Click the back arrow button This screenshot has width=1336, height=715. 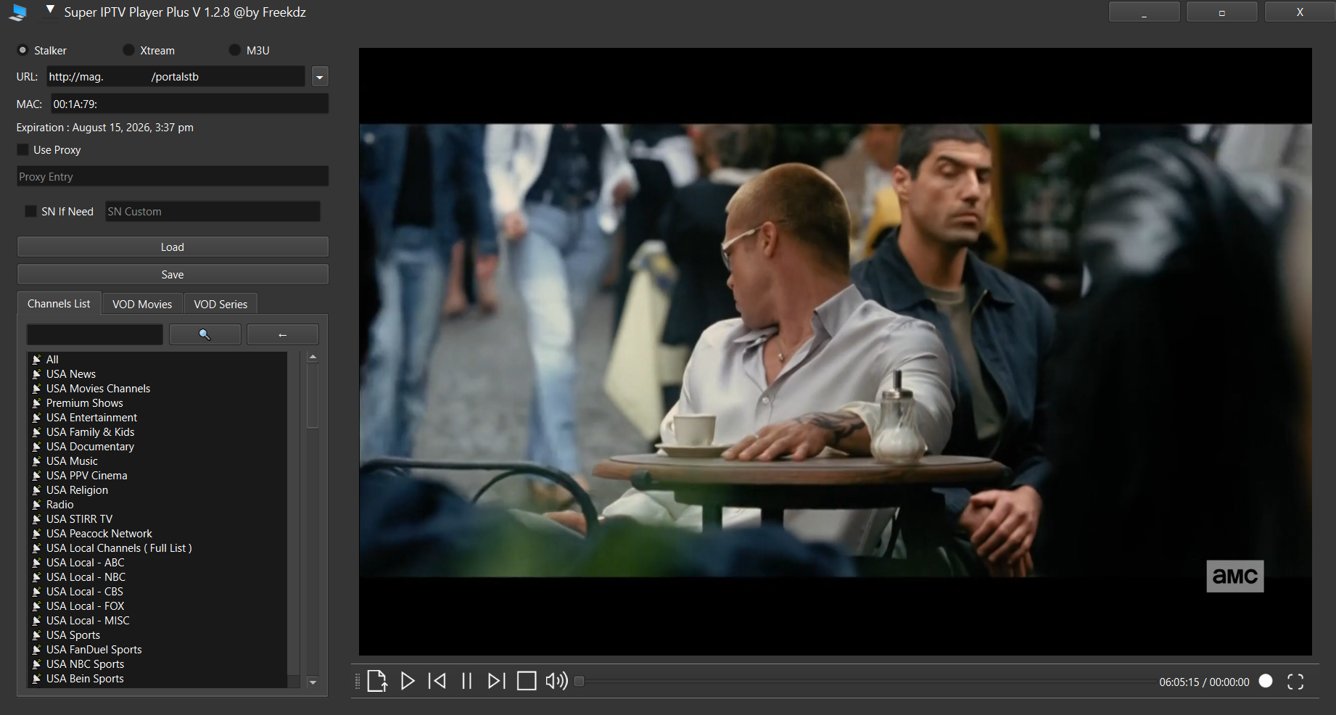click(283, 334)
